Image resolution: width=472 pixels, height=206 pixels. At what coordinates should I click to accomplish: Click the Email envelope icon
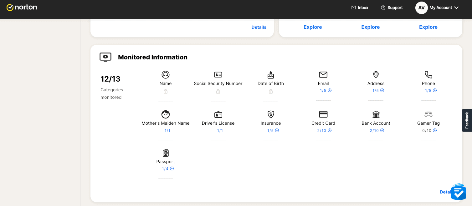[323, 75]
